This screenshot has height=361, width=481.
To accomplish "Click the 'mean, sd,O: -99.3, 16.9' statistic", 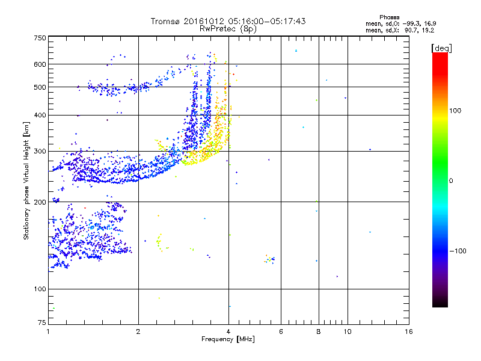I will (400, 23).
